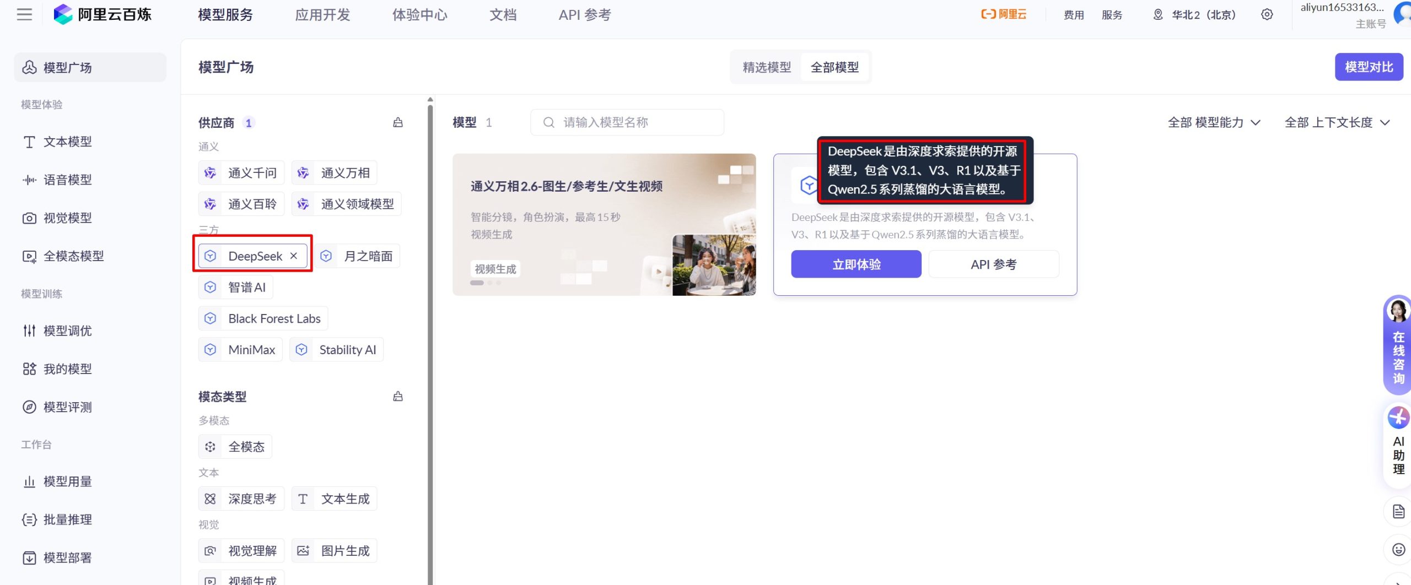The image size is (1411, 585).
Task: Select the second carousel indicator dot
Action: click(x=489, y=282)
